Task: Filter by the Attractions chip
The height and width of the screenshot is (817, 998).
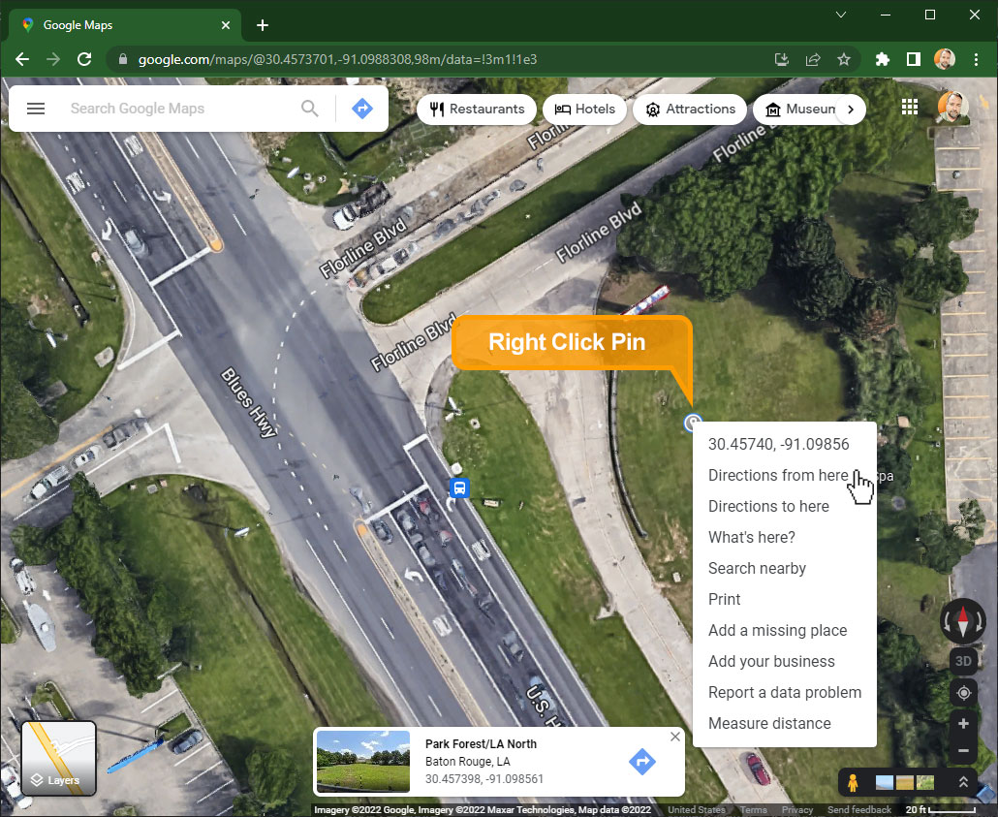Action: point(690,109)
